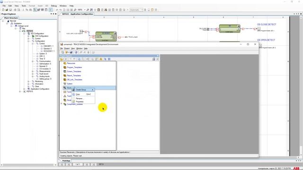303x170 pixels.
Task: Select Screen_Templates in navigator tree
Action: (x=74, y=71)
